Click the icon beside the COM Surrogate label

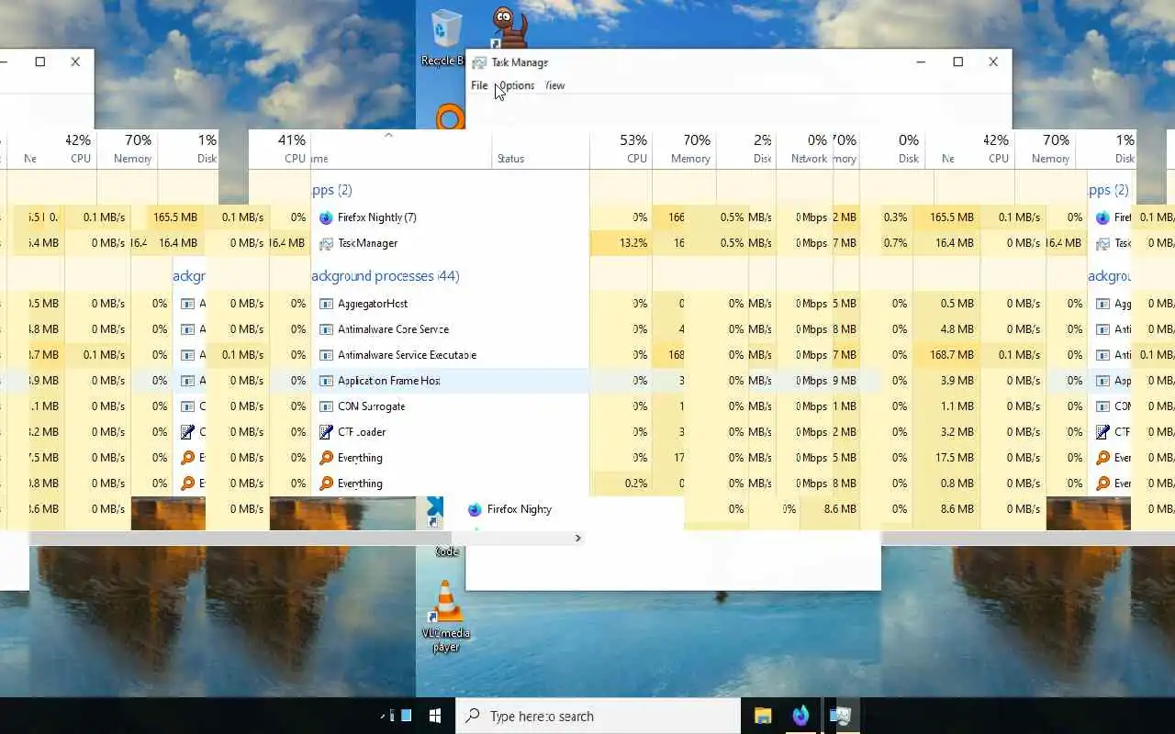click(x=326, y=406)
